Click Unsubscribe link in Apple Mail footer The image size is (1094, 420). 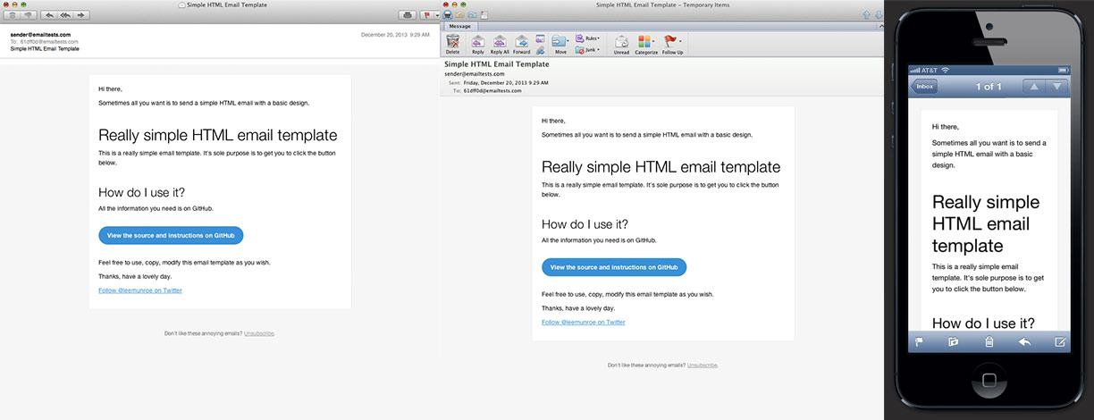coord(259,333)
